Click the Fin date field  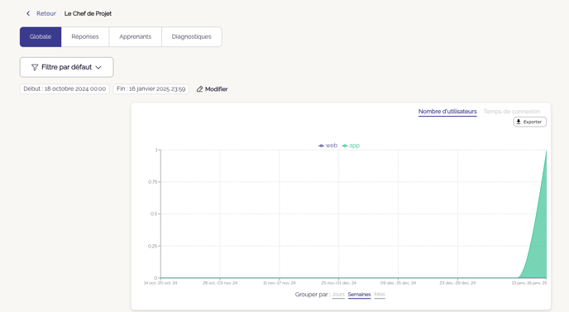151,89
